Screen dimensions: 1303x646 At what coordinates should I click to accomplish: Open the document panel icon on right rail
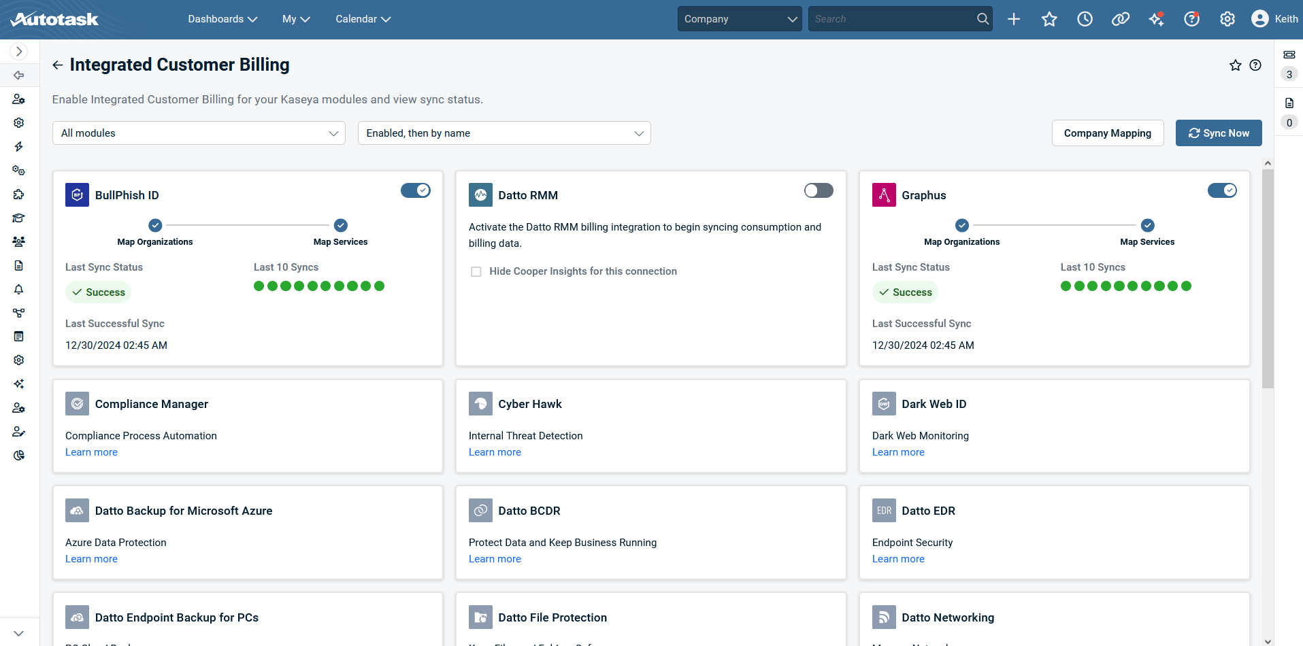(1289, 103)
